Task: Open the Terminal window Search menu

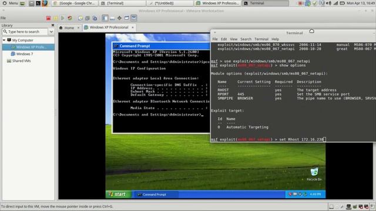Action: point(246,39)
